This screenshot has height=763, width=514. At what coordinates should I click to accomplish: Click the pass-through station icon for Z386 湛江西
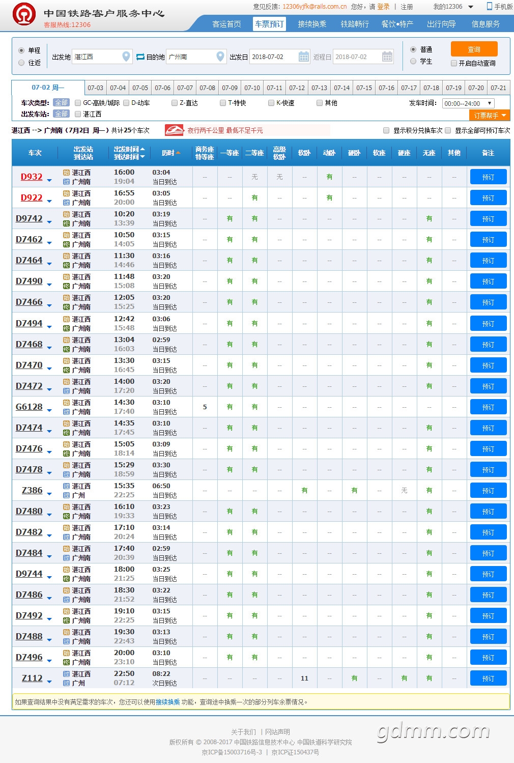66,486
